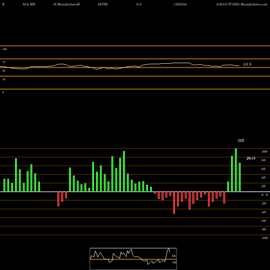The image size is (270, 270).
Task: Click the MR right axis label -40
Action: pos(264,212)
